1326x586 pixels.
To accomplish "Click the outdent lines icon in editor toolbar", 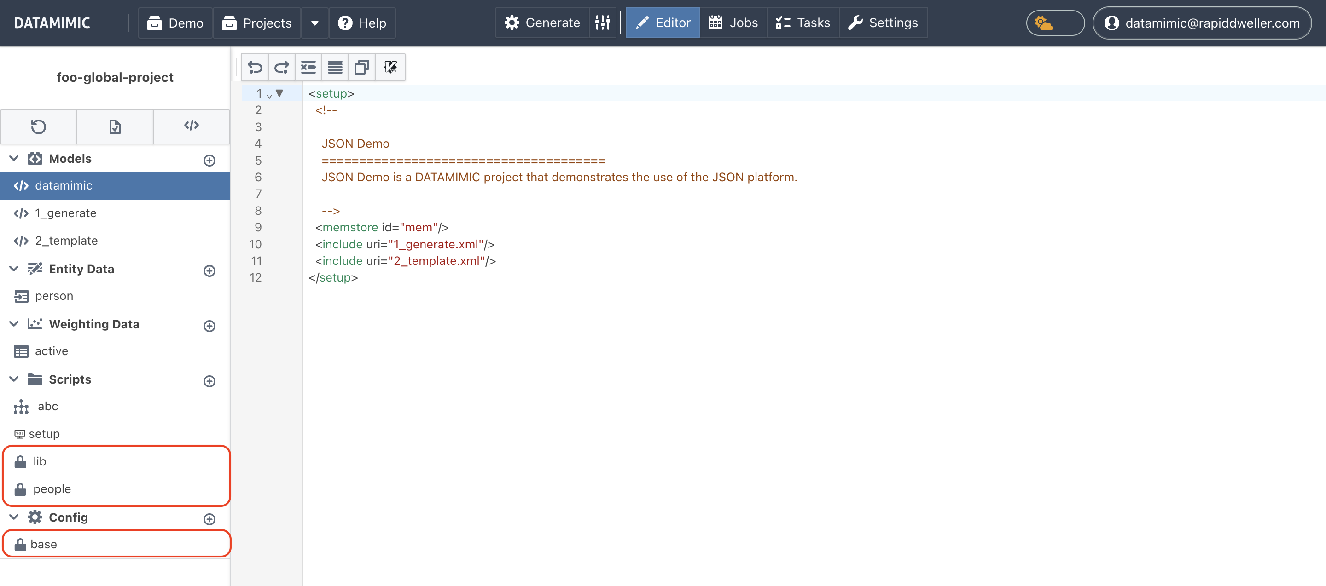I will 308,67.
